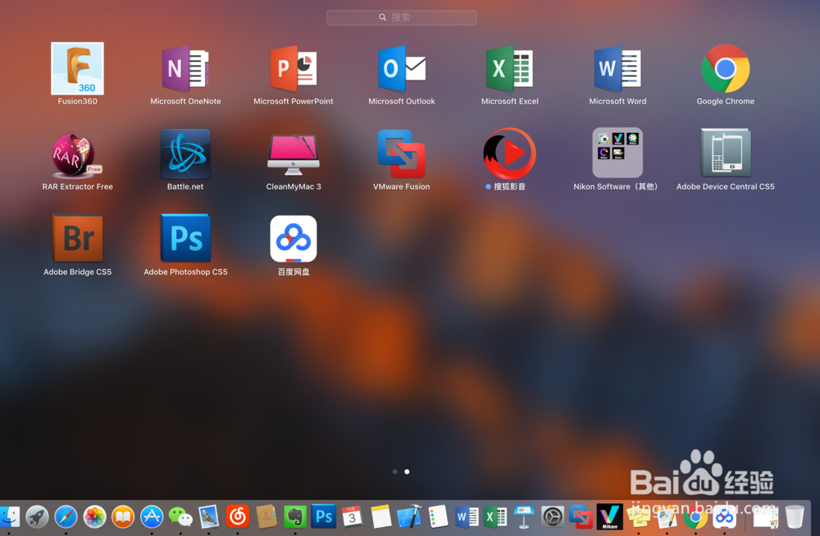
Task: Open Chrome from the Dock
Action: tap(695, 518)
